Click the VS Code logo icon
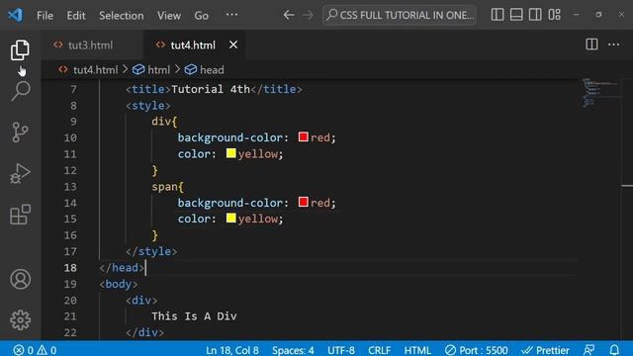The width and height of the screenshot is (633, 356). tap(15, 16)
